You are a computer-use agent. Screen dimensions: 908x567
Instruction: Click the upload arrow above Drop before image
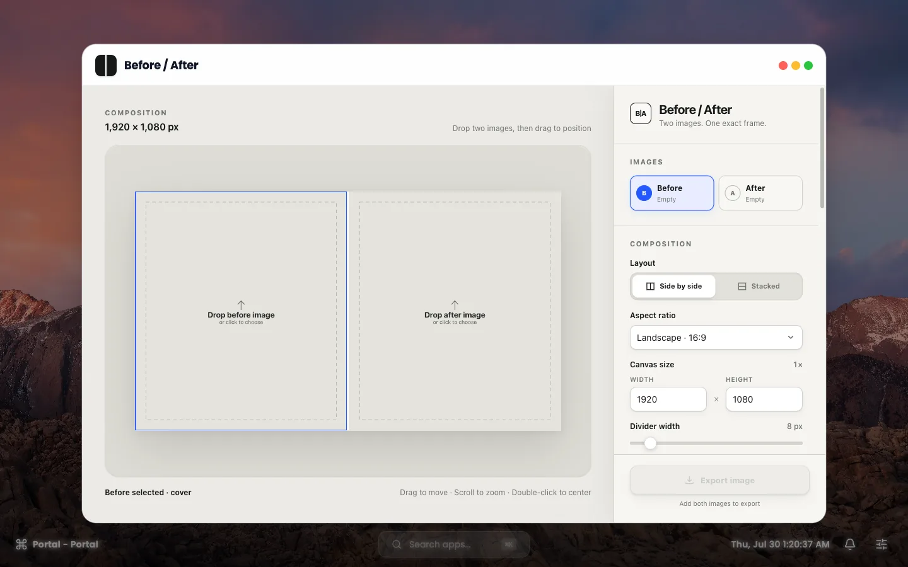point(241,305)
